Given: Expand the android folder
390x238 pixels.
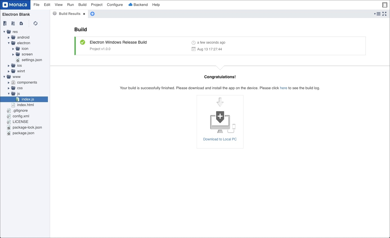Looking at the screenshot, I should tap(9, 37).
